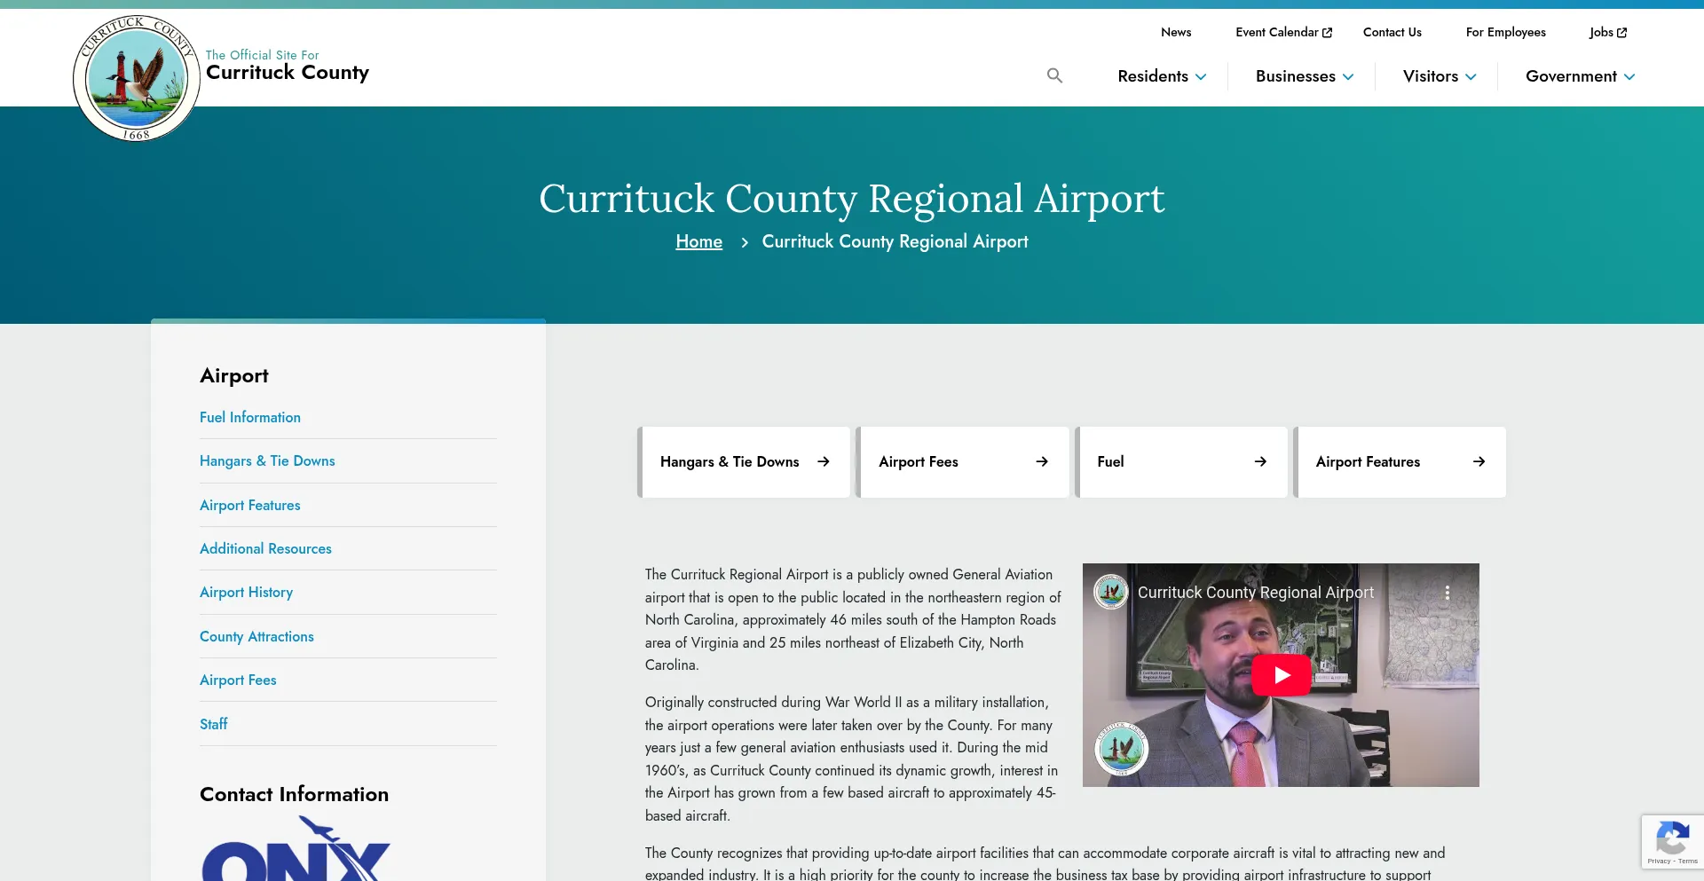Viewport: 1704px width, 881px height.
Task: Click arrow on the Fuel card
Action: (1260, 461)
